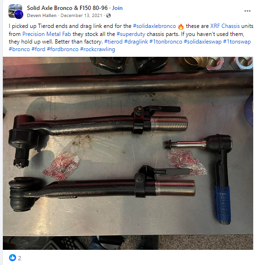
Task: Open Solid Axle Bronco & F150 80-96 group
Action: [67, 8]
